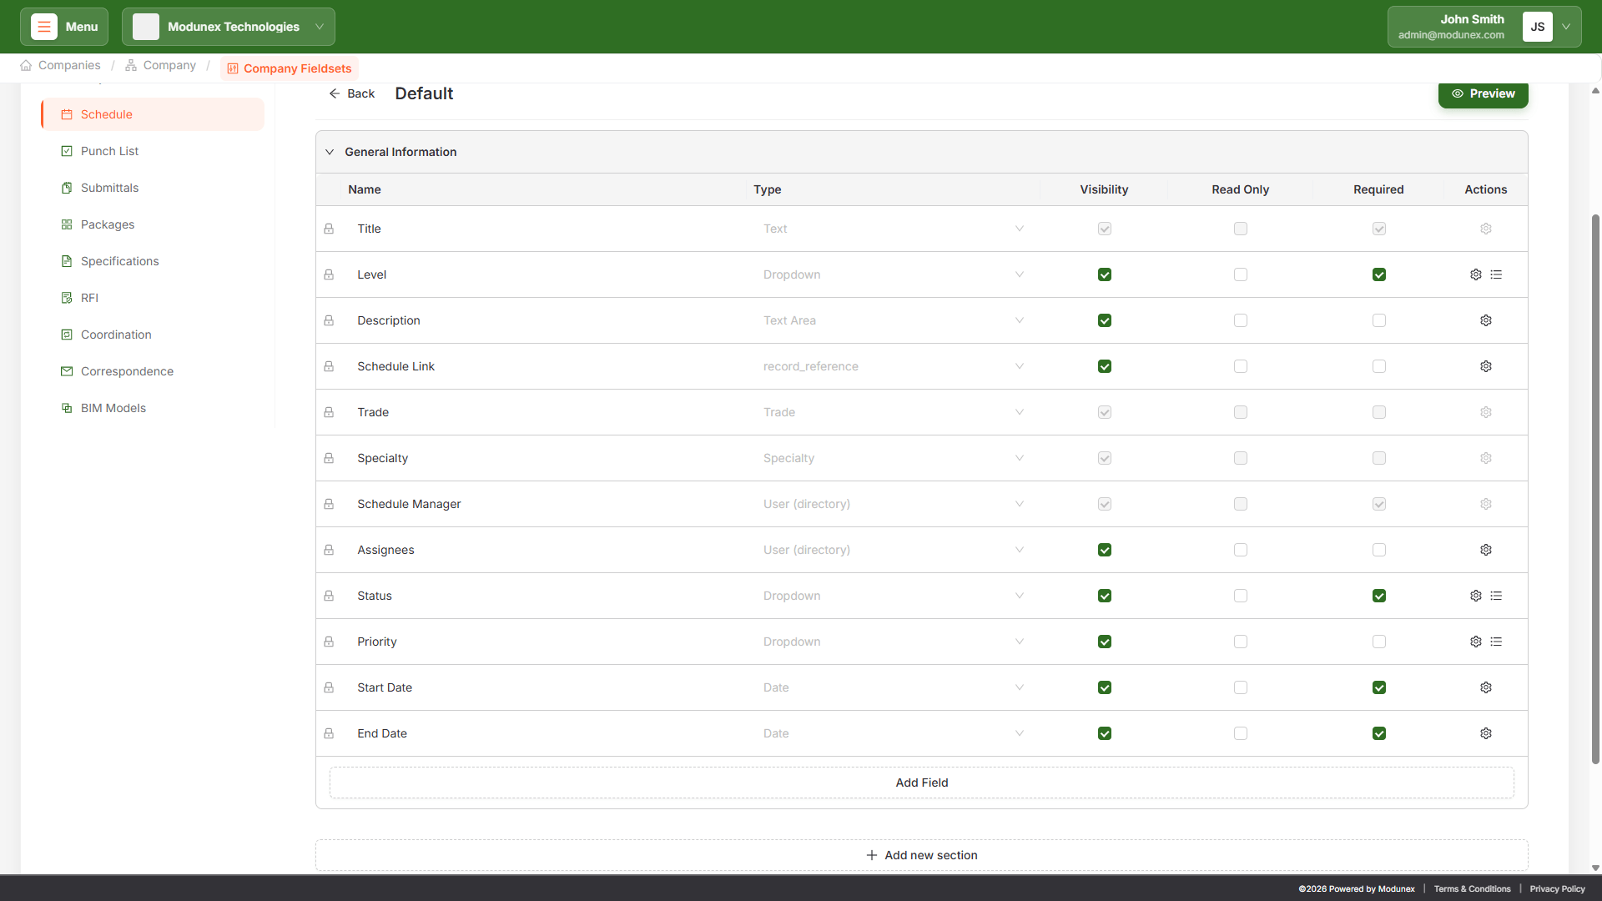The image size is (1602, 901).
Task: Open settings gear for Level field
Action: [1475, 274]
